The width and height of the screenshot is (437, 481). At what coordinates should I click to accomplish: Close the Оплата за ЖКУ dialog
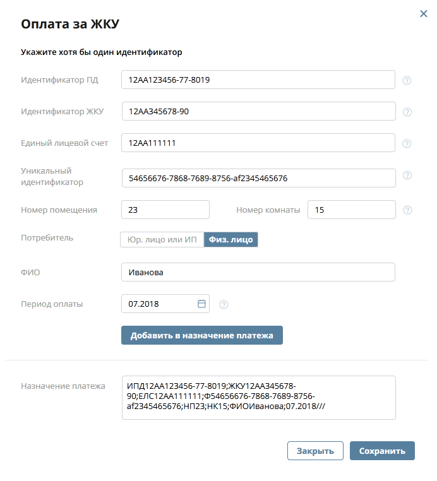(x=424, y=13)
